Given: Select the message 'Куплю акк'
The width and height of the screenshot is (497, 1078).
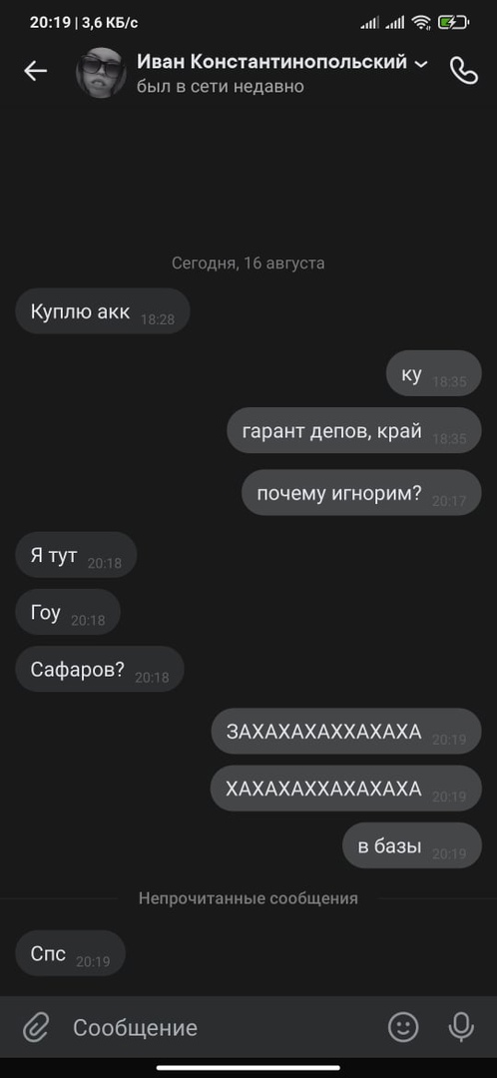Looking at the screenshot, I should 103,310.
